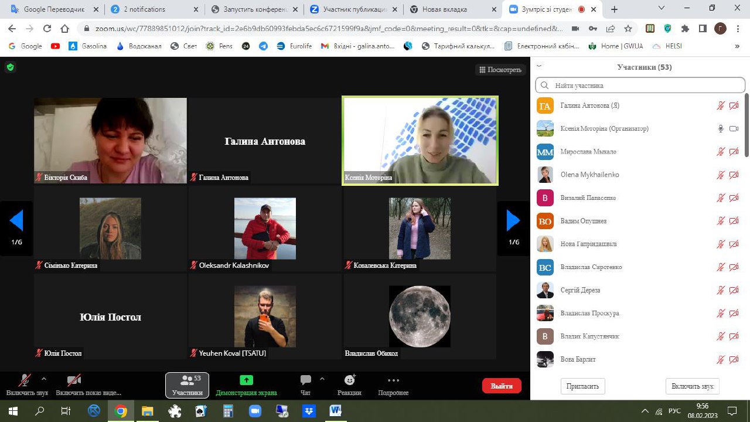Toggle muted mic icon for Галина Антонова
The height and width of the screenshot is (422, 750).
tap(721, 105)
